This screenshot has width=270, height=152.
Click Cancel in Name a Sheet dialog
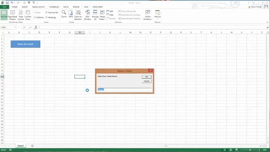[x=146, y=81]
